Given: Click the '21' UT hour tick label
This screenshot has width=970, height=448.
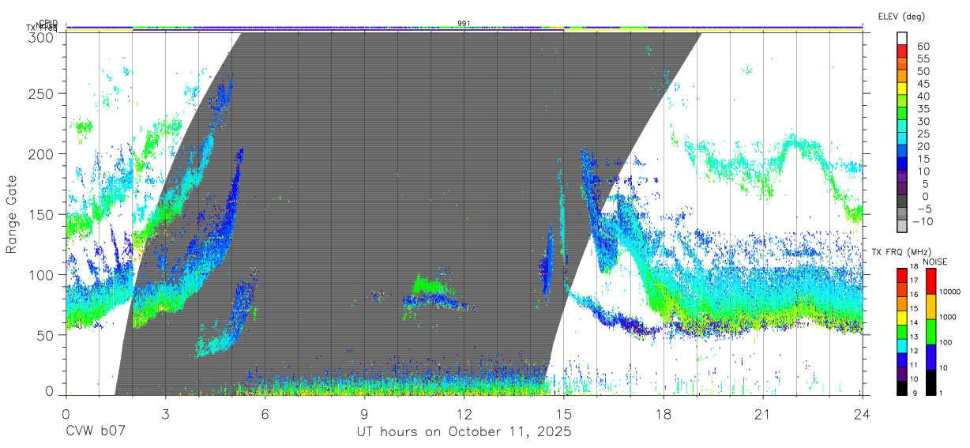Looking at the screenshot, I should click(x=762, y=413).
